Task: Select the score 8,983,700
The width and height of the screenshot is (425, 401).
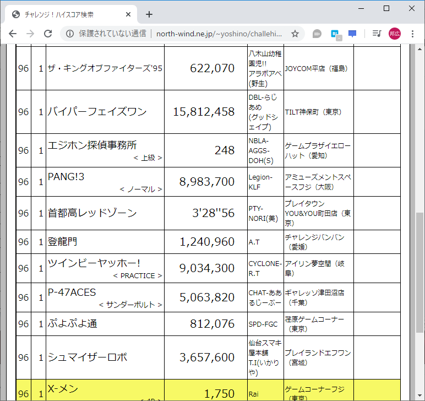Action: (x=207, y=182)
